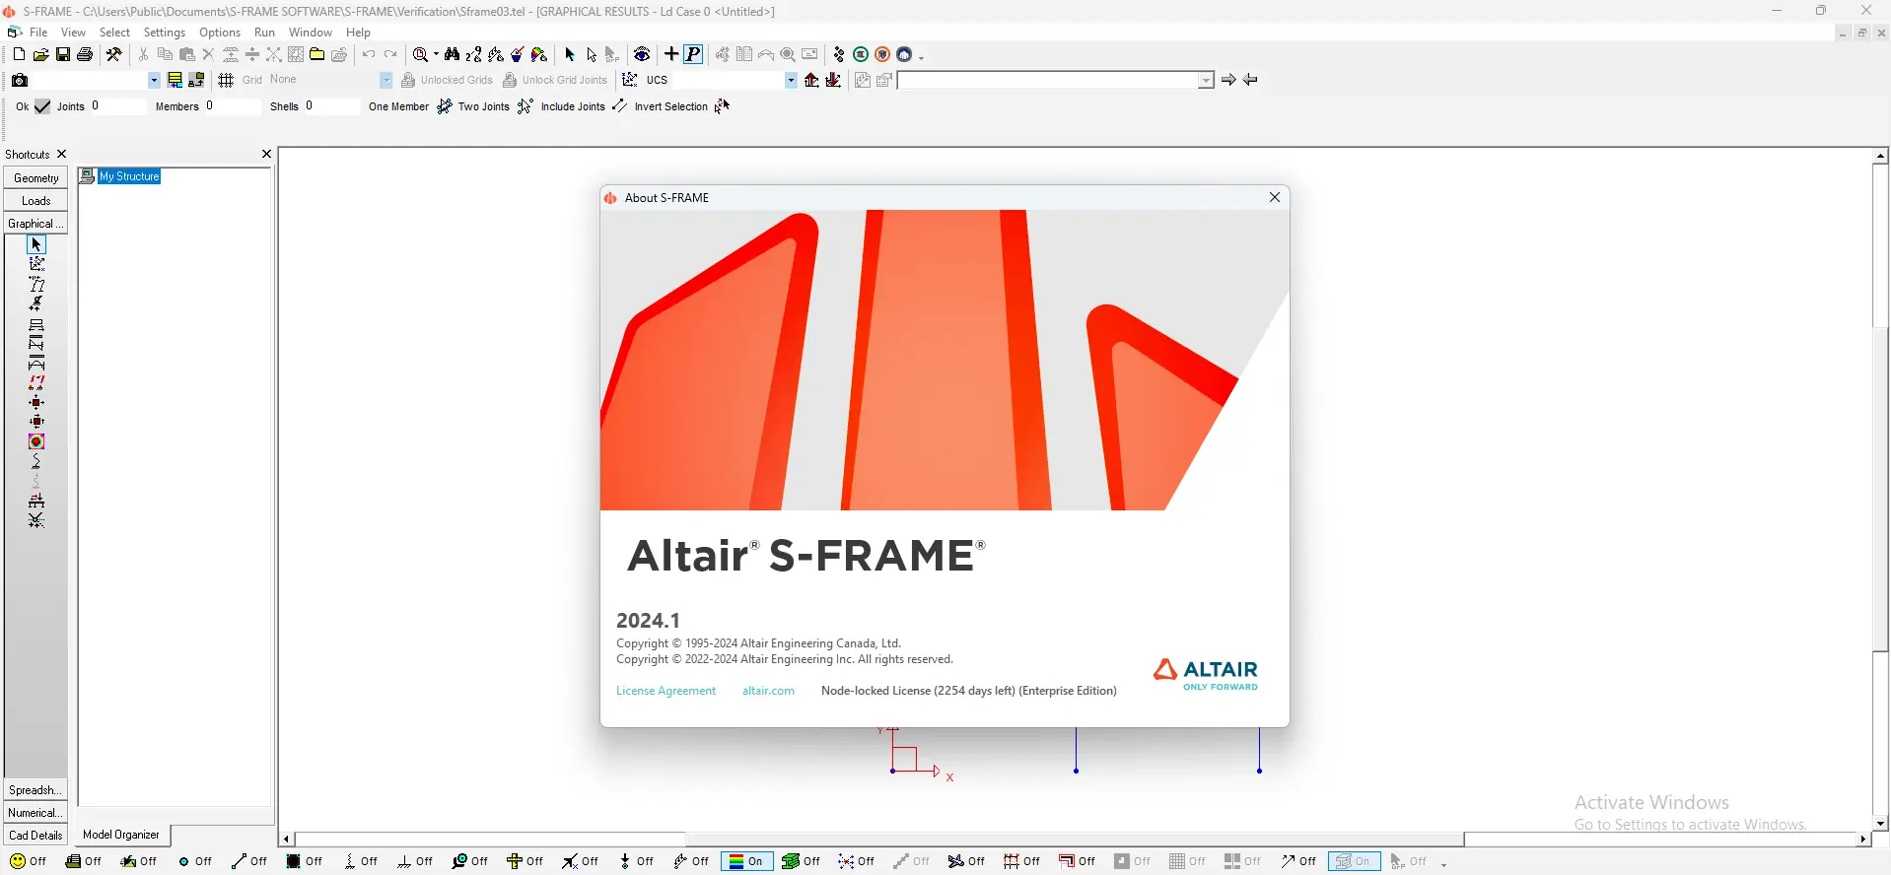Screen dimensions: 1891x875
Task: Expand the long combo box dropdown arrow
Action: pyautogui.click(x=1206, y=81)
